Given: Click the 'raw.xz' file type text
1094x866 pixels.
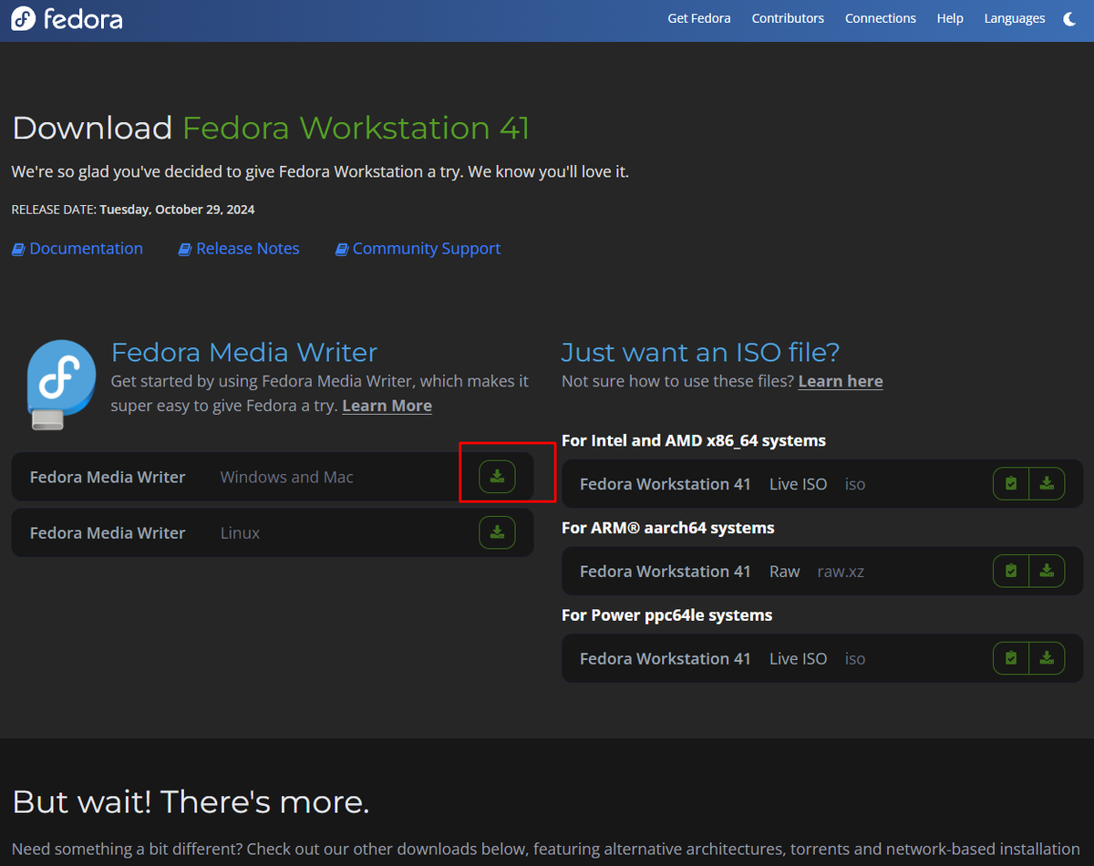Looking at the screenshot, I should [x=841, y=572].
